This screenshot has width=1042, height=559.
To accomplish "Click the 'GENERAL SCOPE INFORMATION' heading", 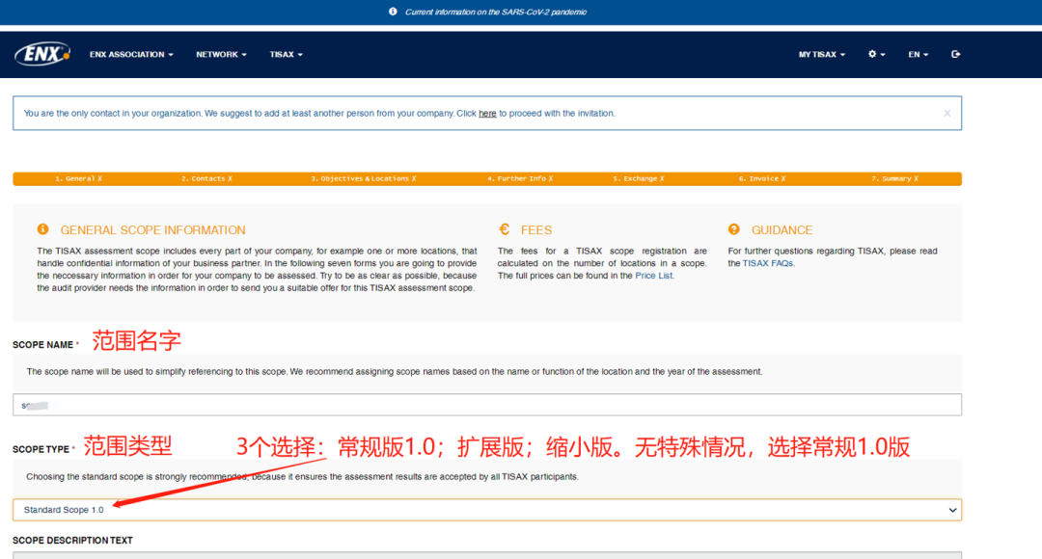I will coord(152,229).
